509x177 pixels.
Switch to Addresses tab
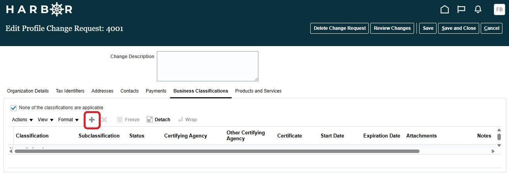102,91
